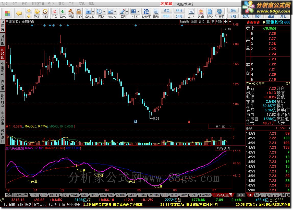This screenshot has height=210, width=293.
Task: Open the 热点 hot topics flame icon
Action: 201,11
